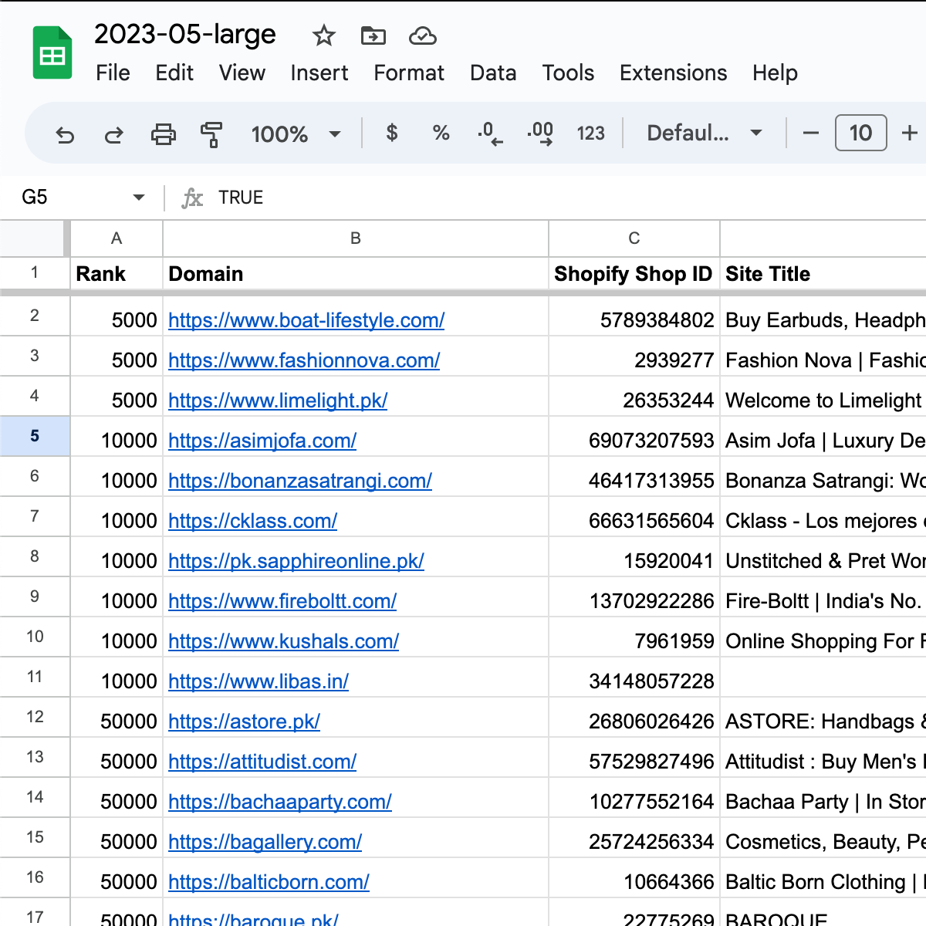Open the kushals.com link

283,641
